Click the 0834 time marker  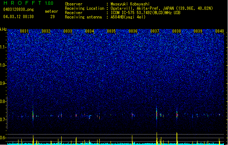(90, 31)
